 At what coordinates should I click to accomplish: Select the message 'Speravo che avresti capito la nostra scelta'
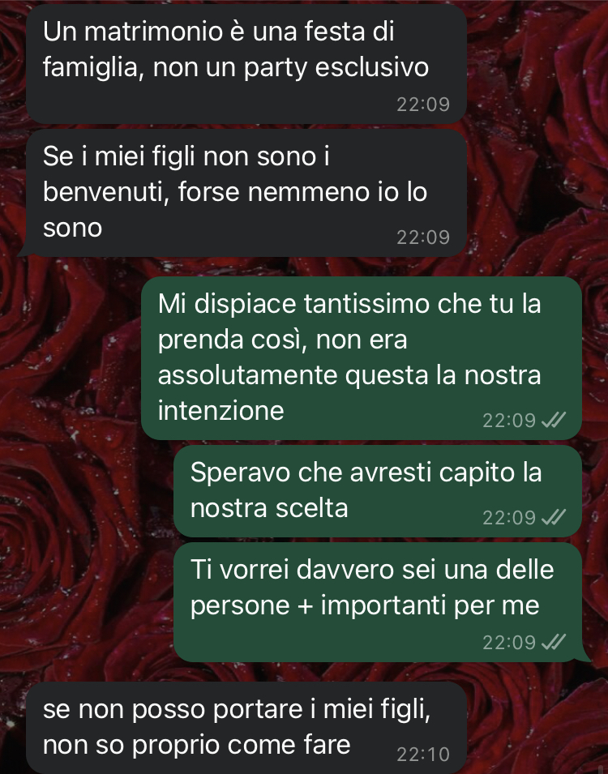[x=377, y=491]
